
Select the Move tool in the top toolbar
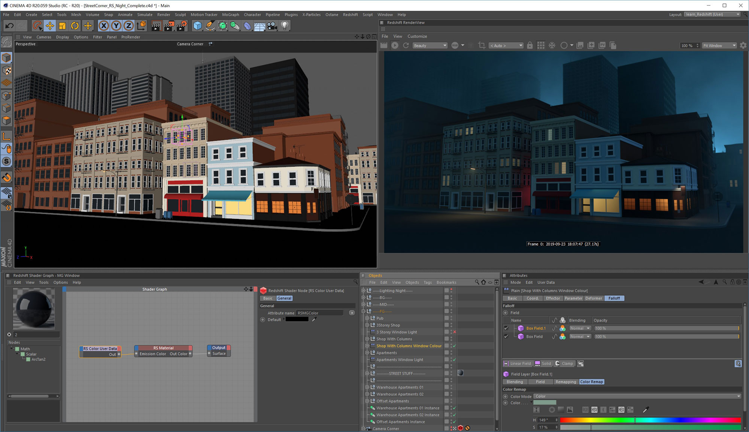(50, 25)
